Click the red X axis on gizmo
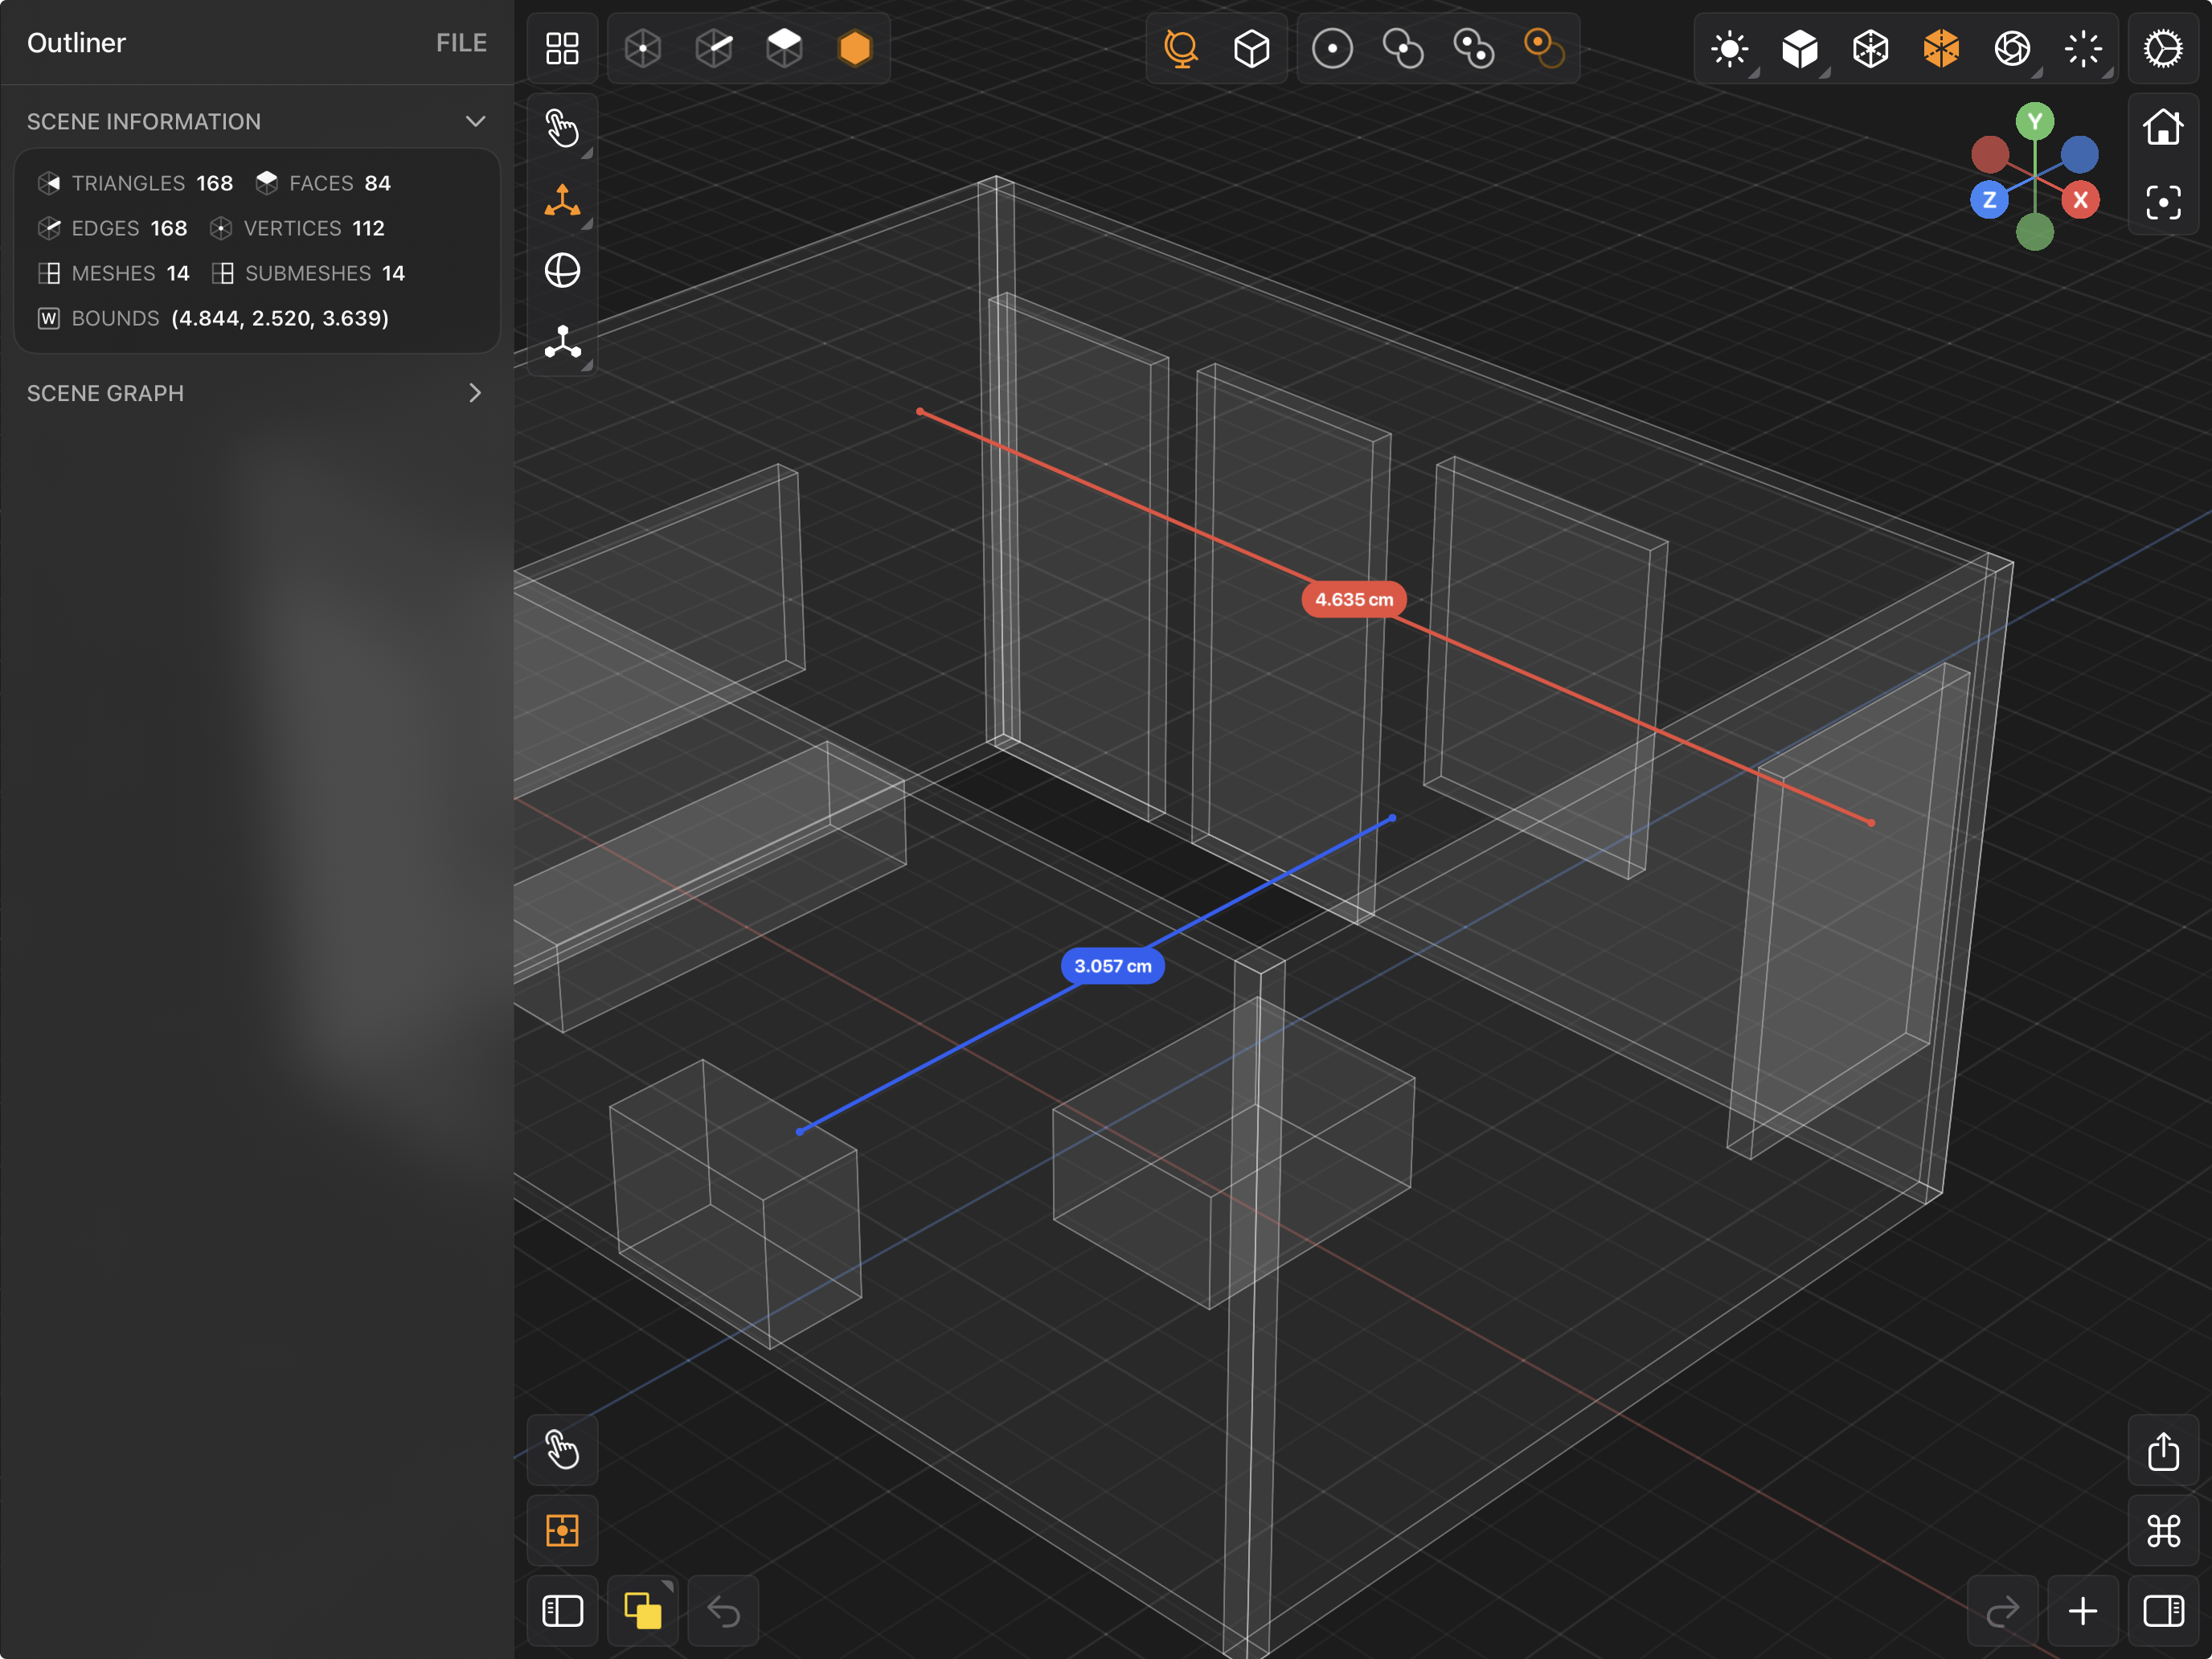The height and width of the screenshot is (1659, 2212). [2081, 200]
